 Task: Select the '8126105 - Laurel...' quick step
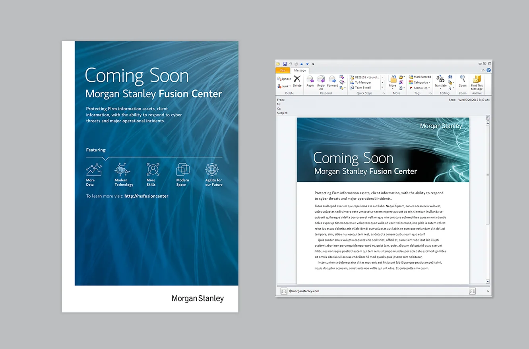(364, 77)
